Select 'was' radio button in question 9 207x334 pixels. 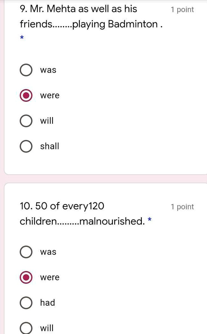click(26, 70)
